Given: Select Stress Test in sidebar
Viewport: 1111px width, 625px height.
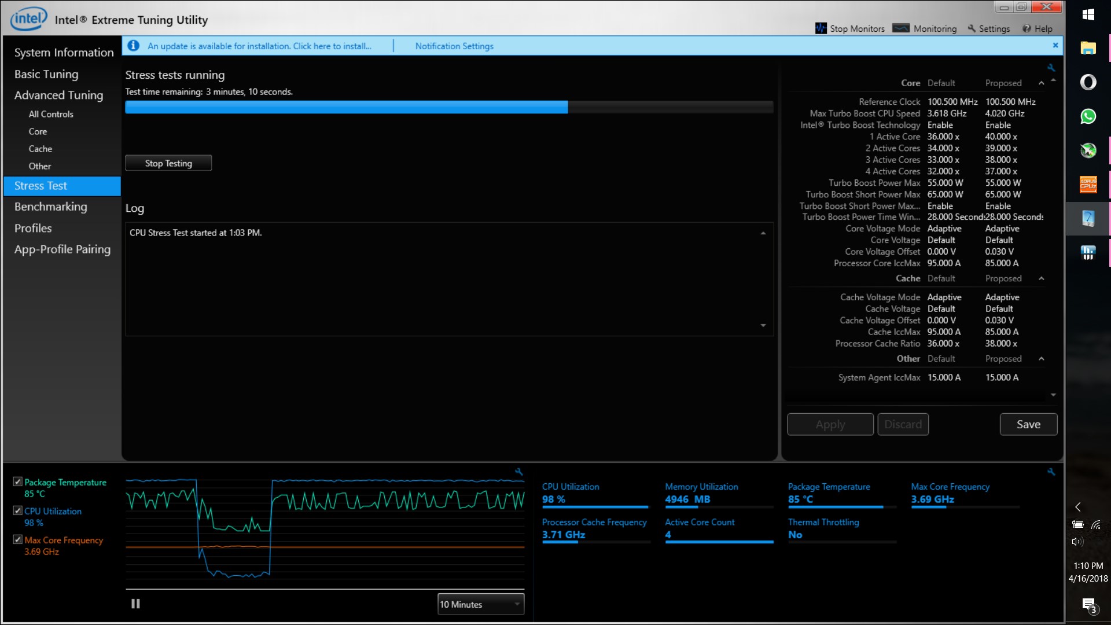Looking at the screenshot, I should tap(62, 186).
